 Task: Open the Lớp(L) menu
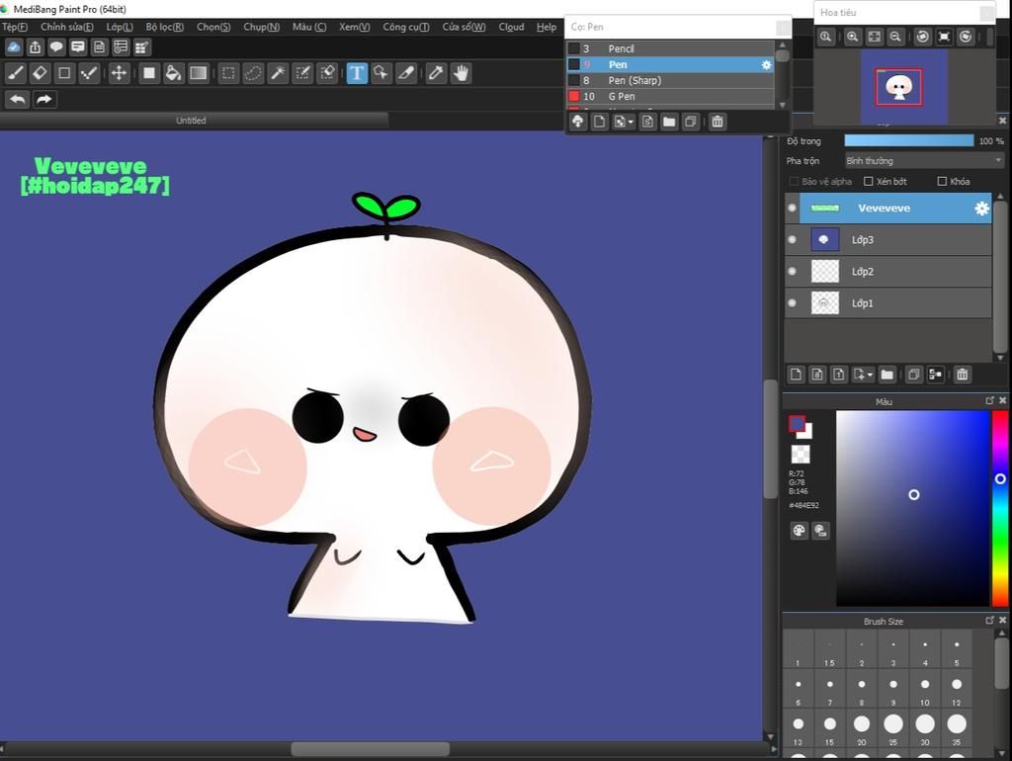(x=120, y=27)
